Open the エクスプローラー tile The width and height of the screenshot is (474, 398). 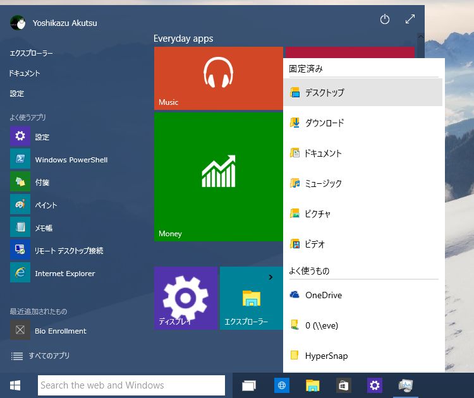coord(251,298)
